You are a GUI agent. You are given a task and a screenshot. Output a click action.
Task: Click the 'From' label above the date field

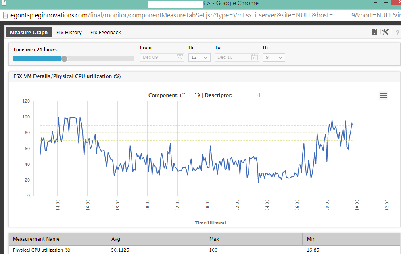pyautogui.click(x=146, y=47)
